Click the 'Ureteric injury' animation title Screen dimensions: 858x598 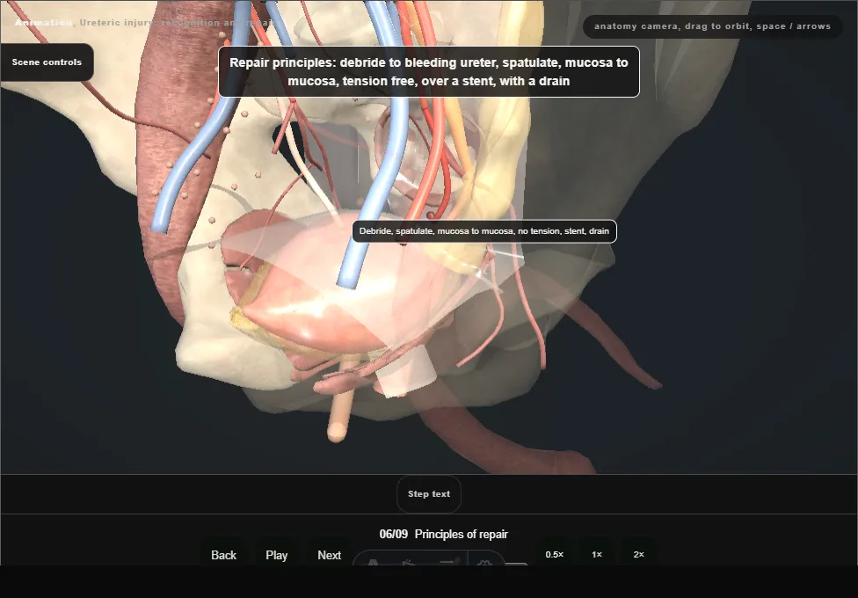143,23
